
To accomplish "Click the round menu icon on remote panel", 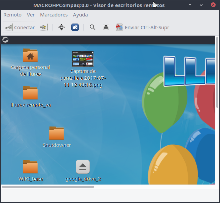I will tap(5, 40).
